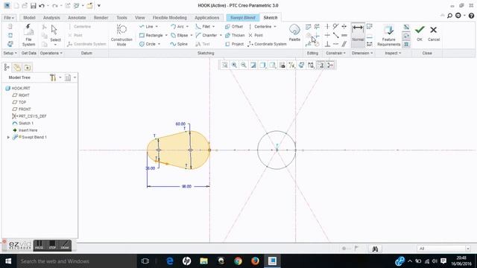The height and width of the screenshot is (268, 477).
Task: Select the Circle sketch tool
Action: [148, 44]
